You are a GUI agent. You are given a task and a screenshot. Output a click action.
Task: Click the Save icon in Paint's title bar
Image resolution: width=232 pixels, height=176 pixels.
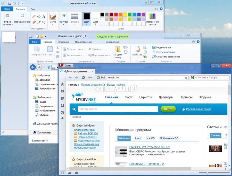tap(10, 3)
